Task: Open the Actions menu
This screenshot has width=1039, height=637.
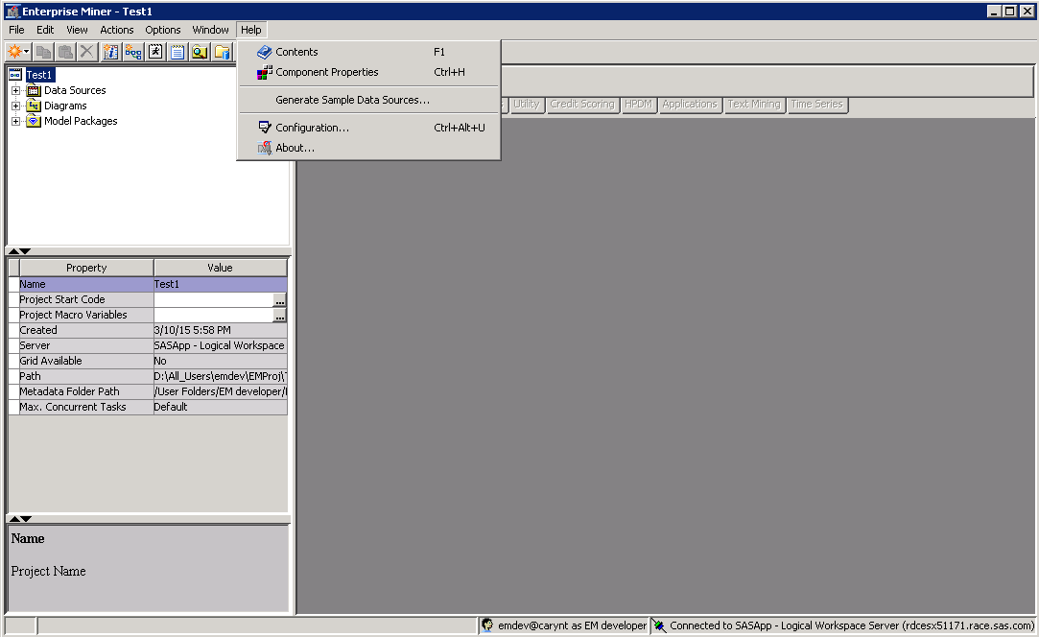Action: (117, 30)
